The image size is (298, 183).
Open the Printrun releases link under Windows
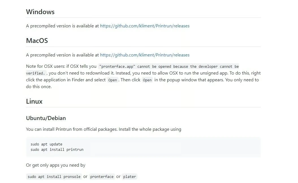[x=144, y=26]
